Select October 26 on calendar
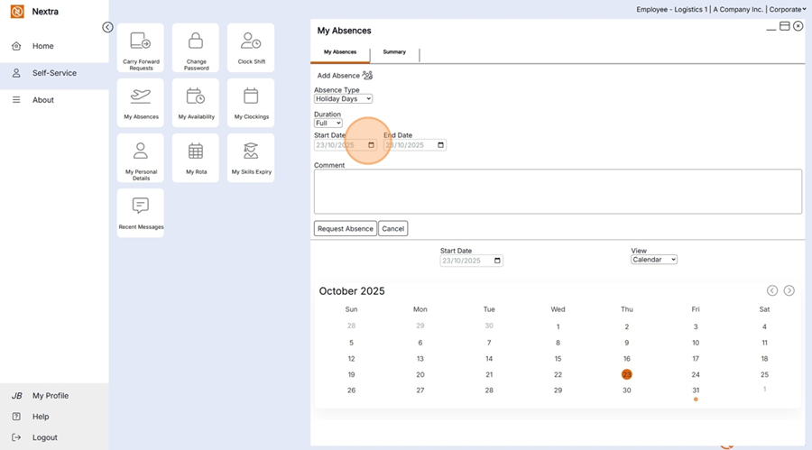 point(351,390)
